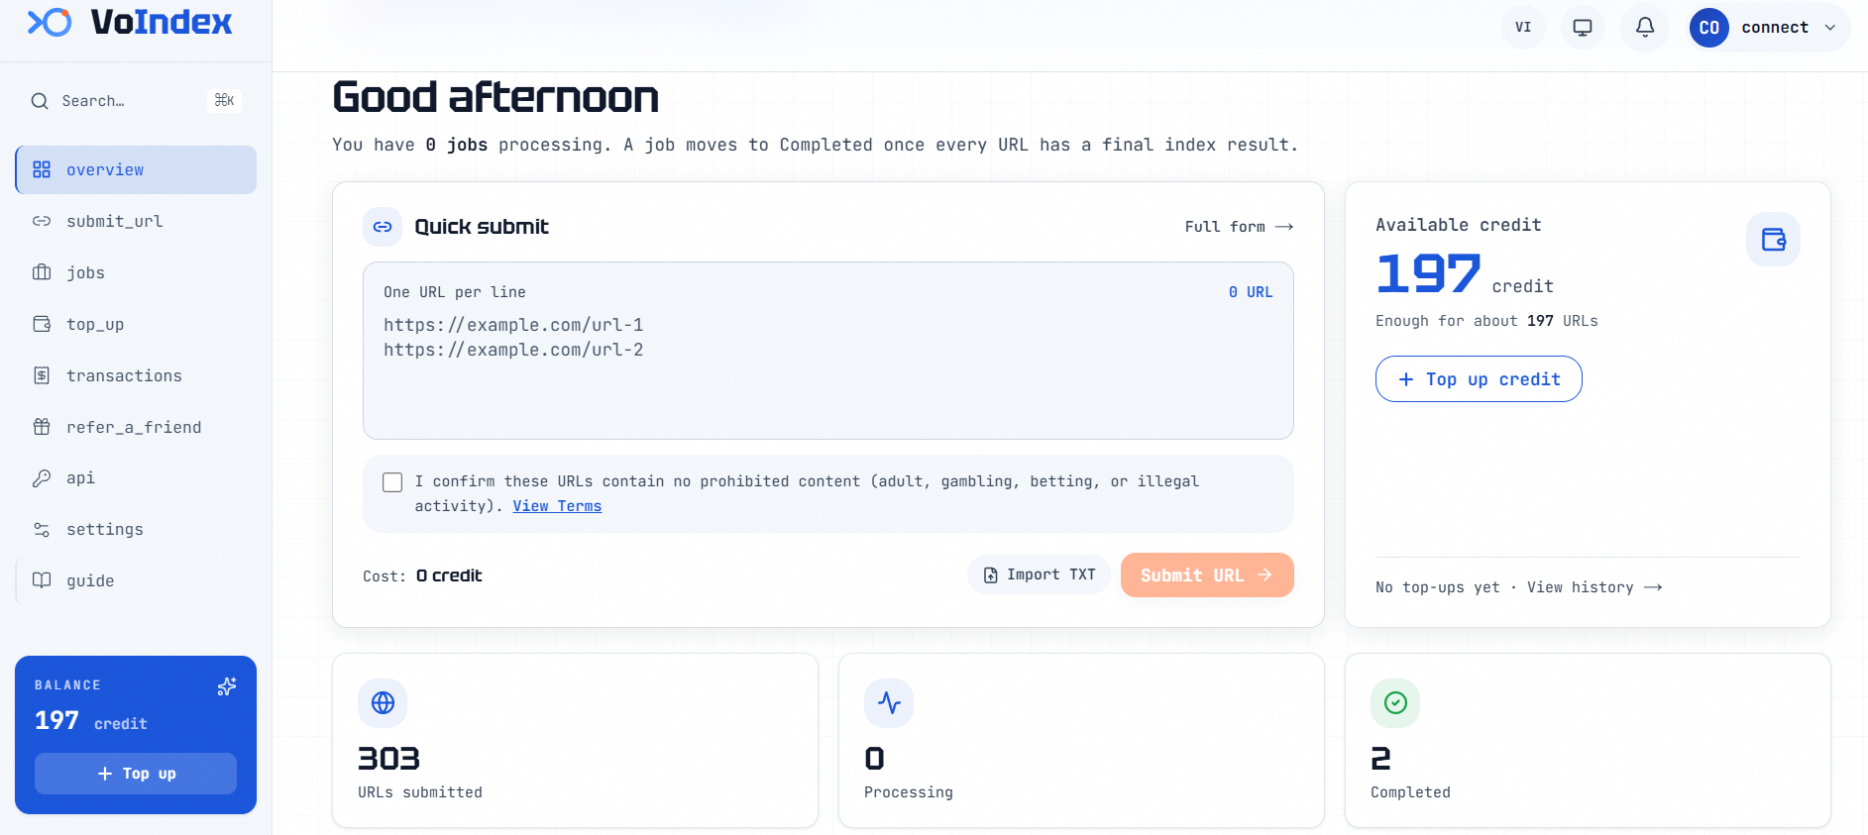Open the jobs page

[x=136, y=273]
